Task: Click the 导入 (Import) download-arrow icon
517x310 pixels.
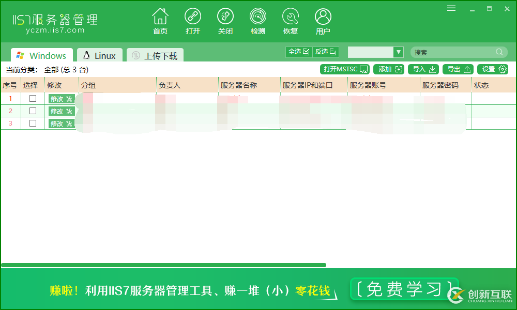Action: [x=423, y=69]
